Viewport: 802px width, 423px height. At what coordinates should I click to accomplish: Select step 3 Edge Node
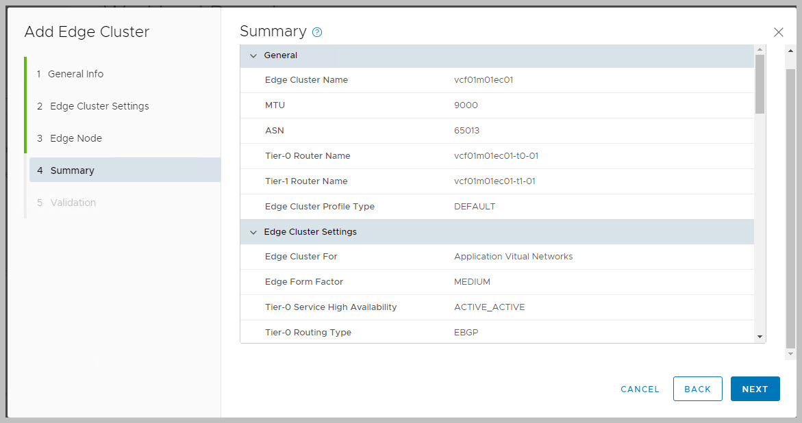75,138
